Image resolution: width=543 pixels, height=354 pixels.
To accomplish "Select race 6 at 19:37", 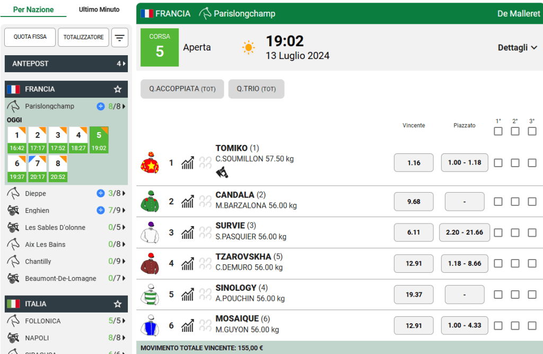I will pyautogui.click(x=17, y=168).
